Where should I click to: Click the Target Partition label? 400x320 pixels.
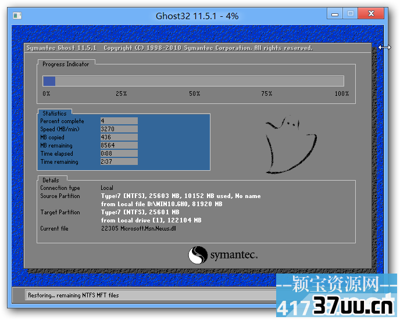[x=60, y=212]
